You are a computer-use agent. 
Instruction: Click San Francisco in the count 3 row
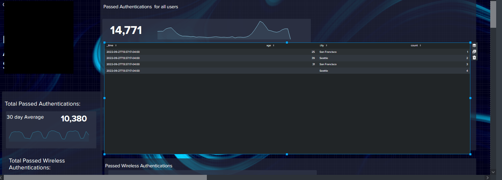(328, 64)
